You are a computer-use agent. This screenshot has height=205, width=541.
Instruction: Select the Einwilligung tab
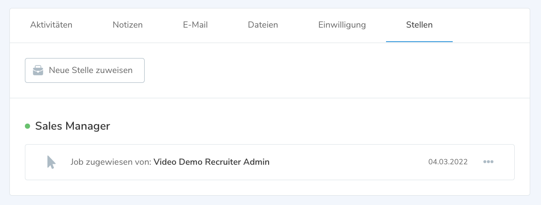342,25
